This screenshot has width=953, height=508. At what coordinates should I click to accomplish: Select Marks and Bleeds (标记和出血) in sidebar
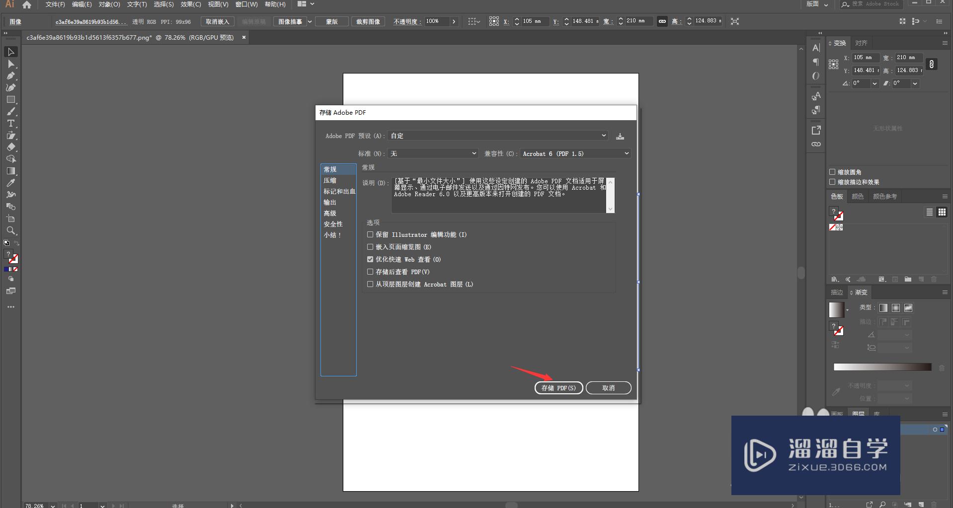coord(338,191)
